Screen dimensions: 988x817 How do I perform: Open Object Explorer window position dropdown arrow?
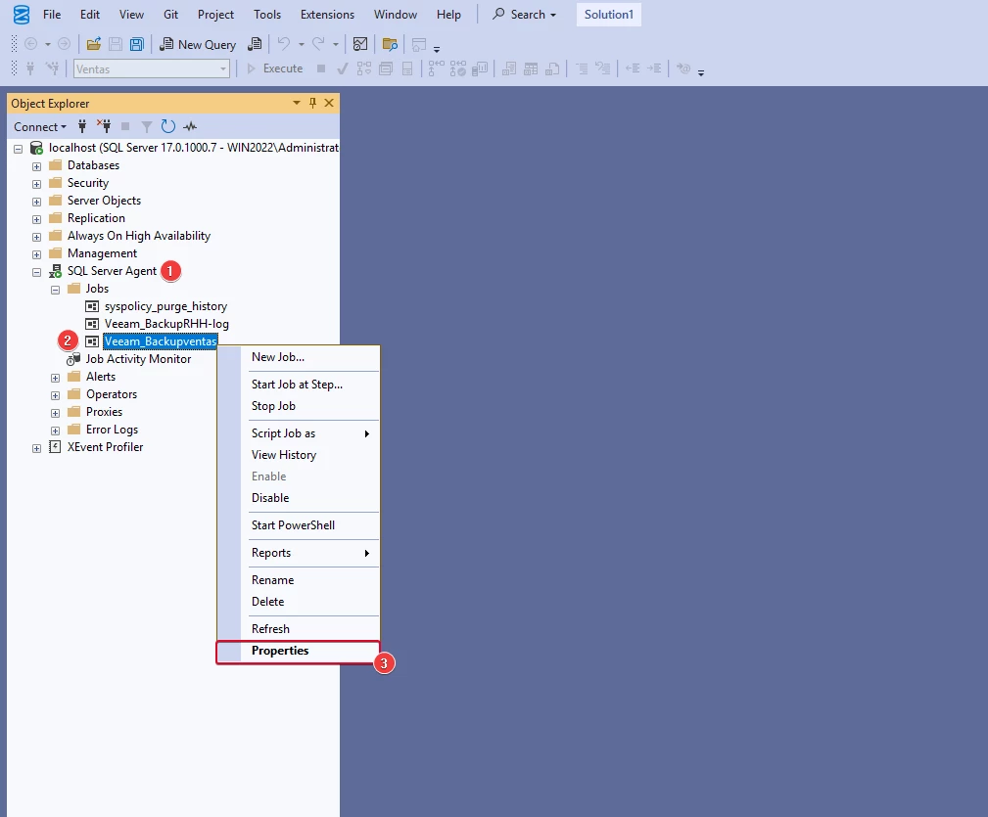pyautogui.click(x=296, y=103)
